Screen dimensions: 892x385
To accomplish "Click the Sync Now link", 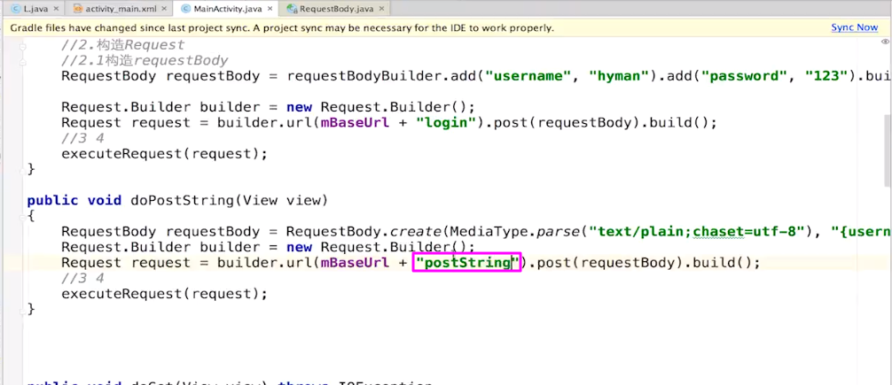I will click(x=854, y=27).
